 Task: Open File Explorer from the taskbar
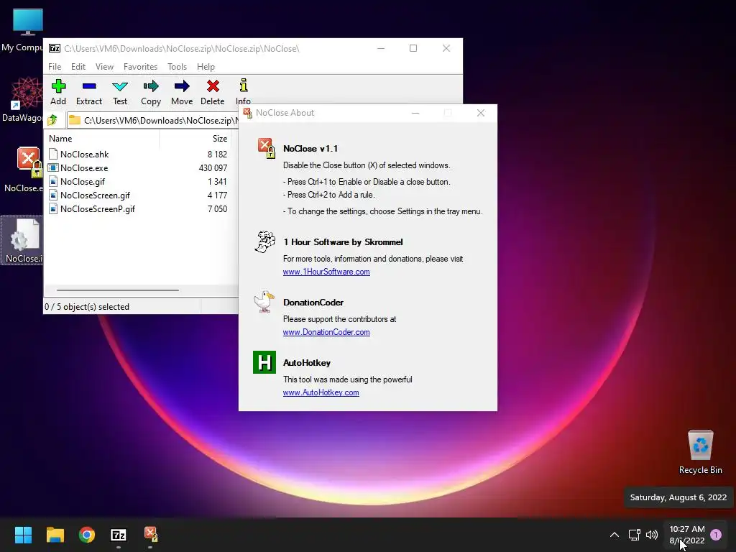(x=55, y=535)
